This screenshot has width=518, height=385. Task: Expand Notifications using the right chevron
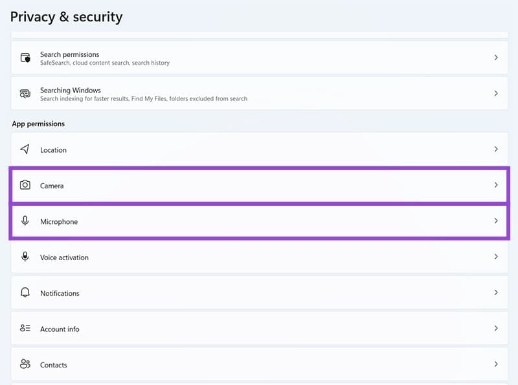[496, 292]
